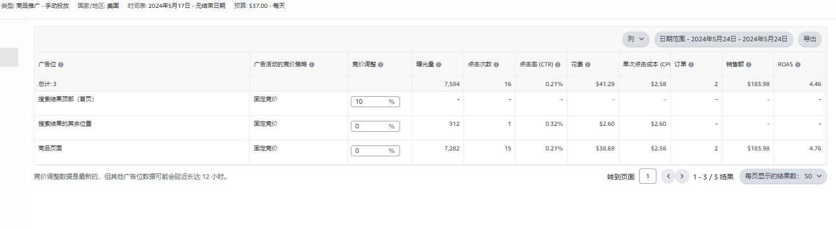Open the 列 columns dropdown
This screenshot has width=836, height=229.
(636, 39)
